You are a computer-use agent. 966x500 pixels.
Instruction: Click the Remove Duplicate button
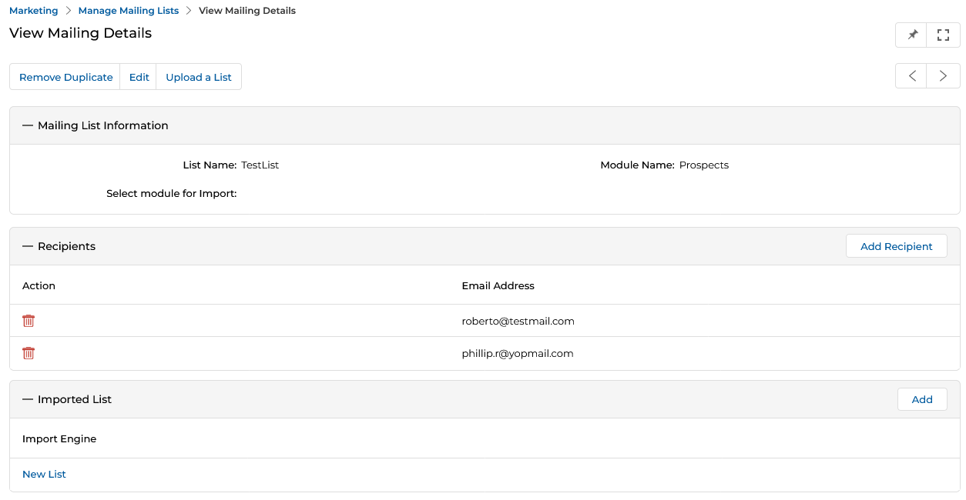click(x=65, y=77)
